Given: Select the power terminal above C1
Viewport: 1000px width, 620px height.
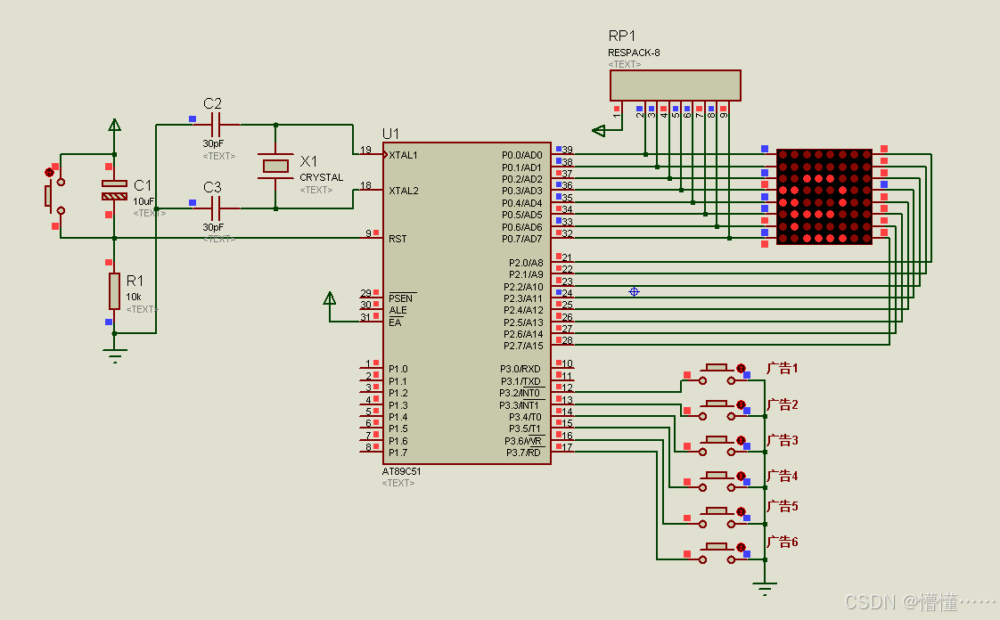Looking at the screenshot, I should 114,125.
